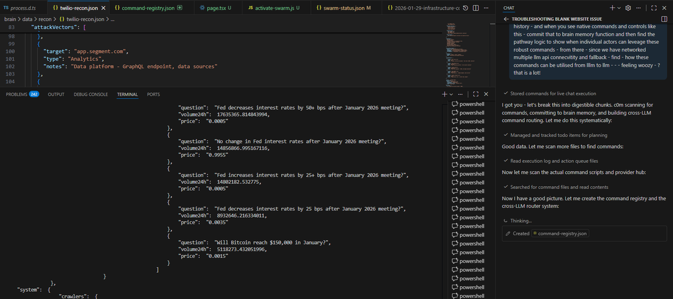Expand "Stored commands for live chat execution" step
The width and height of the screenshot is (673, 299).
click(x=550, y=93)
